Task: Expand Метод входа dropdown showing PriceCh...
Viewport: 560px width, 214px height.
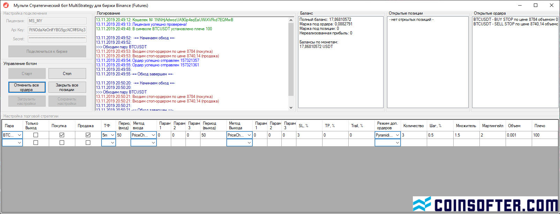Action: 144,135
